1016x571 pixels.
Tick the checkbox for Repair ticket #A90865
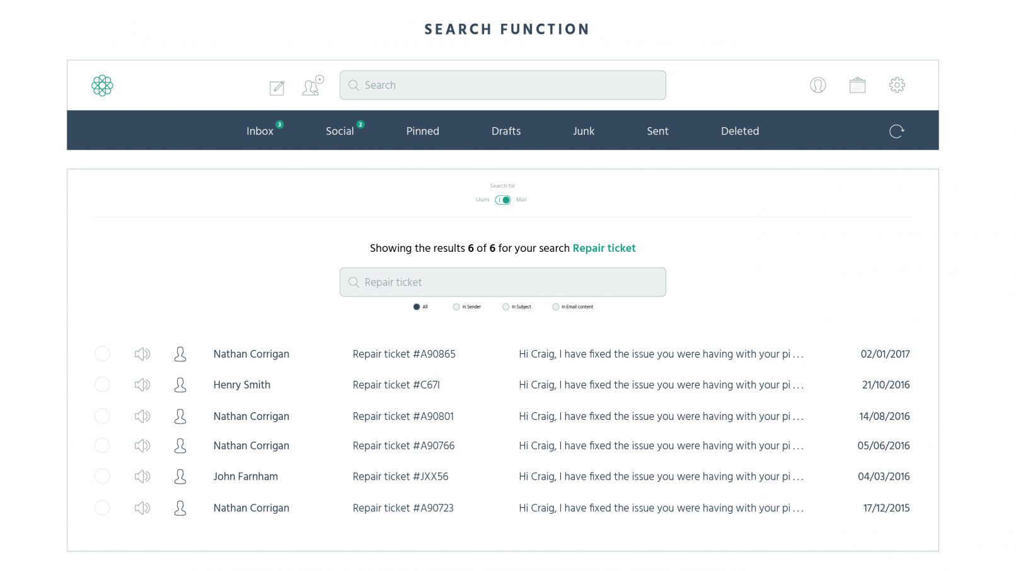[x=102, y=354]
